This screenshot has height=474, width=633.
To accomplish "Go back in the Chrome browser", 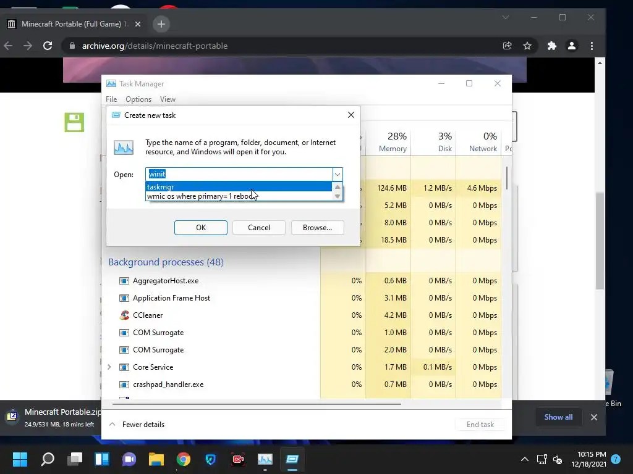I will [8, 46].
